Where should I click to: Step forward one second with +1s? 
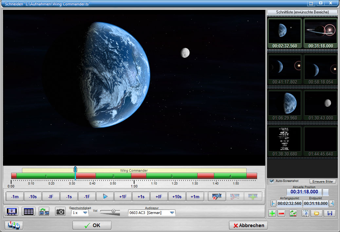(141, 197)
